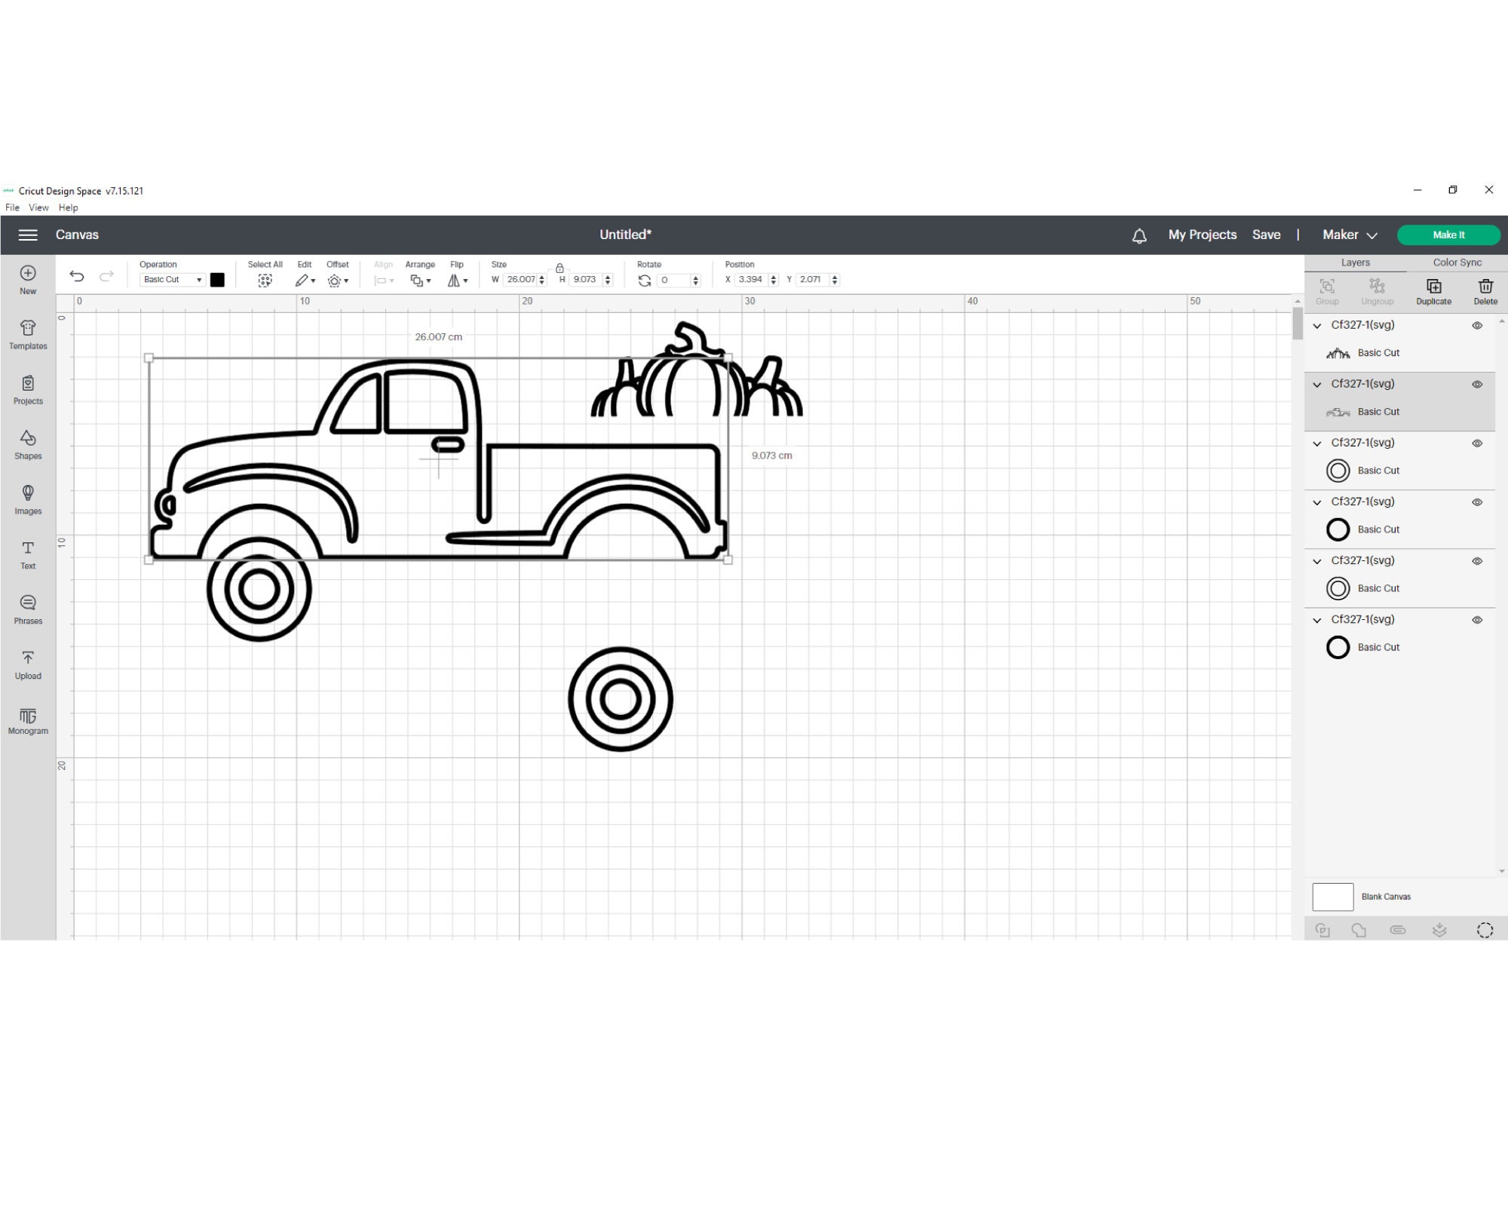Open My Projects
Viewport: 1508px width, 1212px height.
point(1201,235)
